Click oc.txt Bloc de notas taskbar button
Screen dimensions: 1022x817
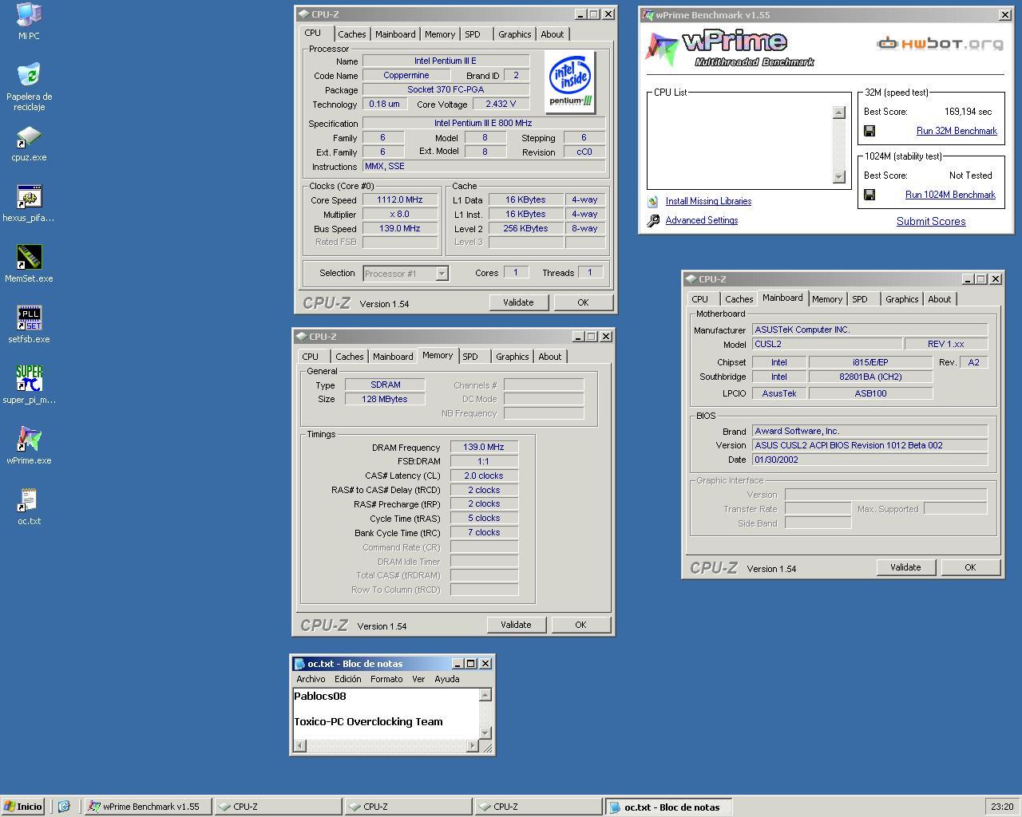667,807
